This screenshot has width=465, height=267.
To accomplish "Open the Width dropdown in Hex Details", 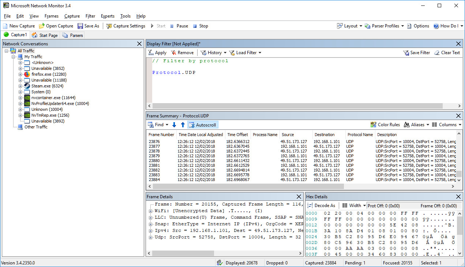I will point(354,206).
